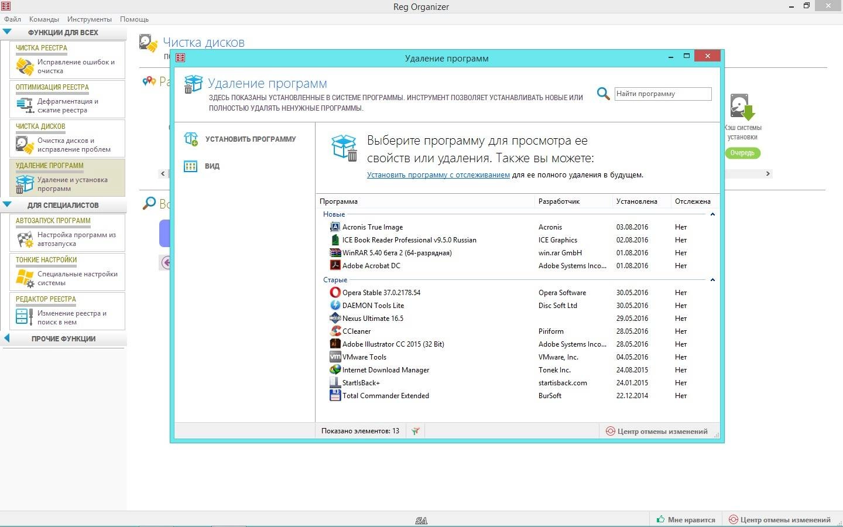Screen dimensions: 843x527
Task: Click the Opera Stable program icon
Action: [x=335, y=292]
